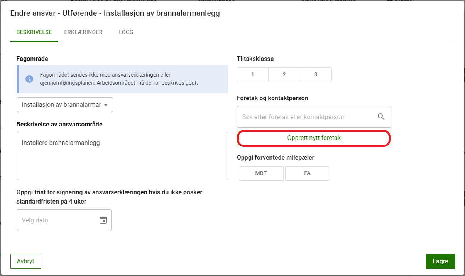
Task: Save changes with Lagre button
Action: 440,261
